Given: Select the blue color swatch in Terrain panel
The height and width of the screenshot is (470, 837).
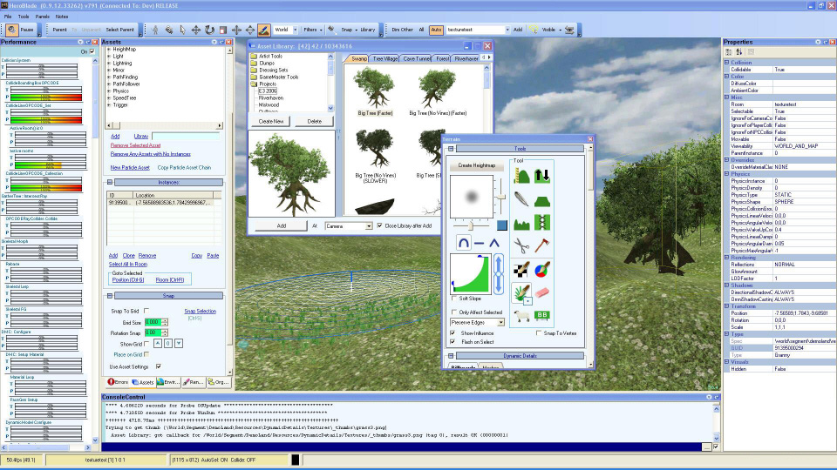Looking at the screenshot, I should pyautogui.click(x=502, y=226).
